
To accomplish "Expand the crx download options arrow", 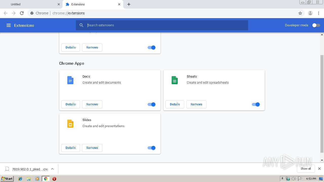I will (x=52, y=169).
